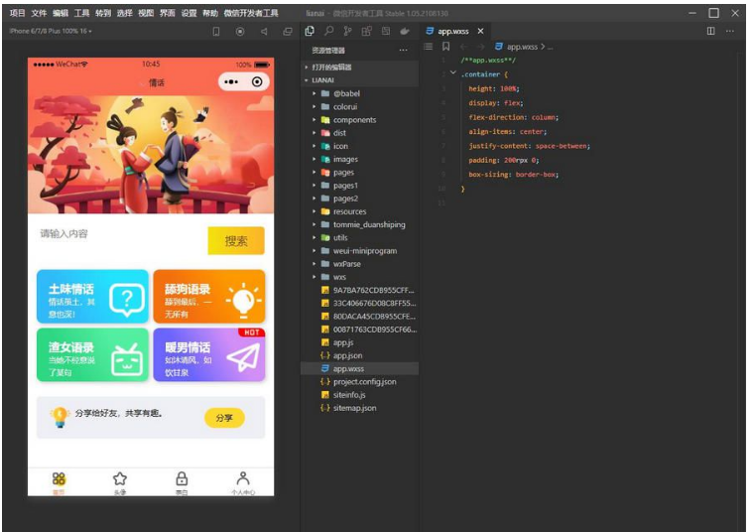Open the 工具 menu
The image size is (754, 532).
pos(81,13)
